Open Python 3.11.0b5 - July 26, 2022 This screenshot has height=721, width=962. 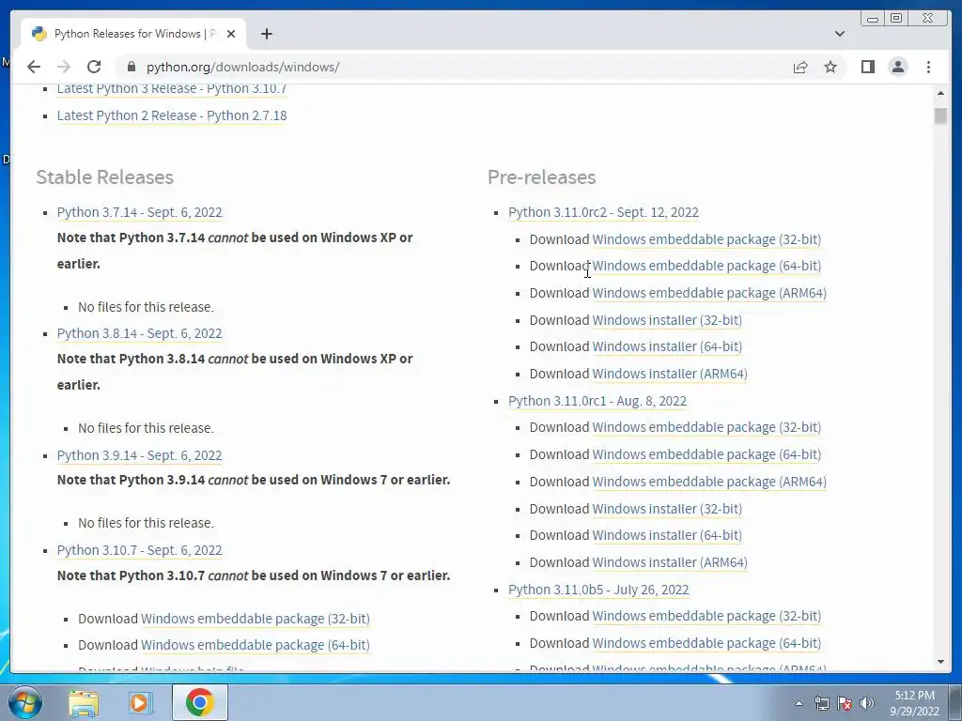[x=598, y=590]
